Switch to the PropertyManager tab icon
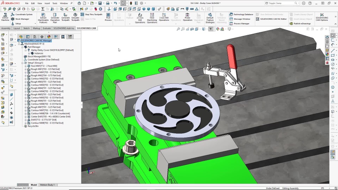Screen dimensions: 338x190 pos(28,37)
